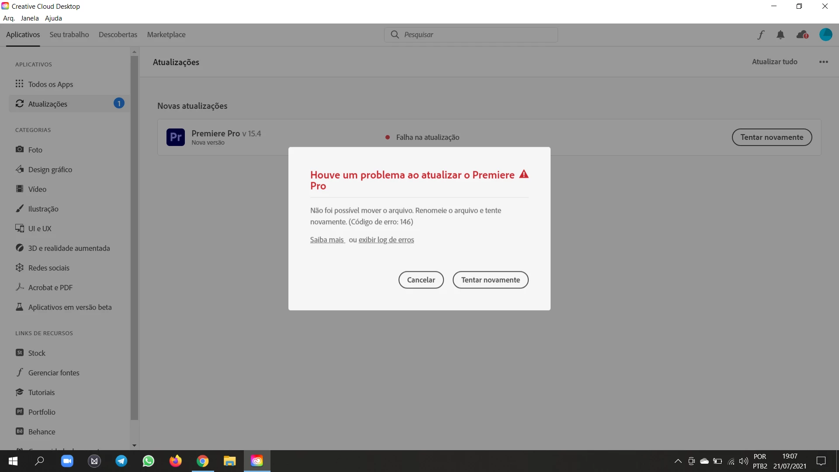The image size is (839, 472).
Task: Open Telegram from the taskbar
Action: coord(121,461)
